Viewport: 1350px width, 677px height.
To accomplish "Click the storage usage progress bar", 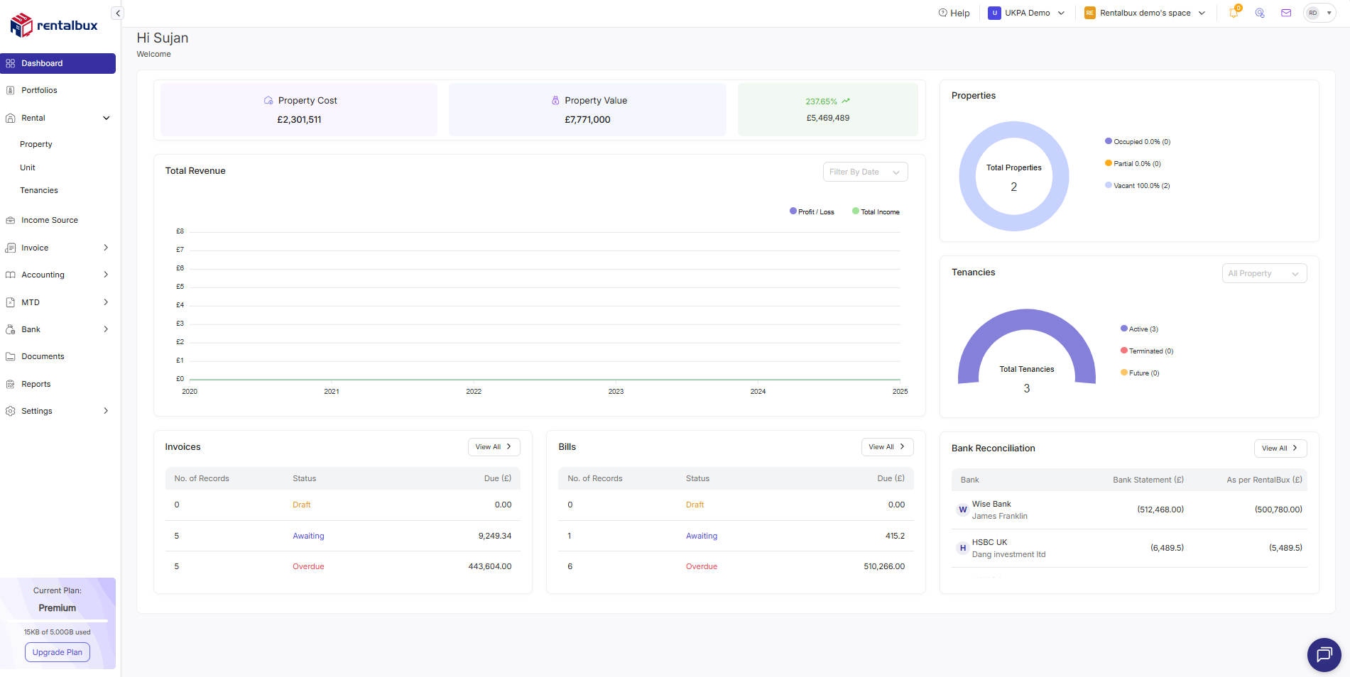I will (x=58, y=621).
